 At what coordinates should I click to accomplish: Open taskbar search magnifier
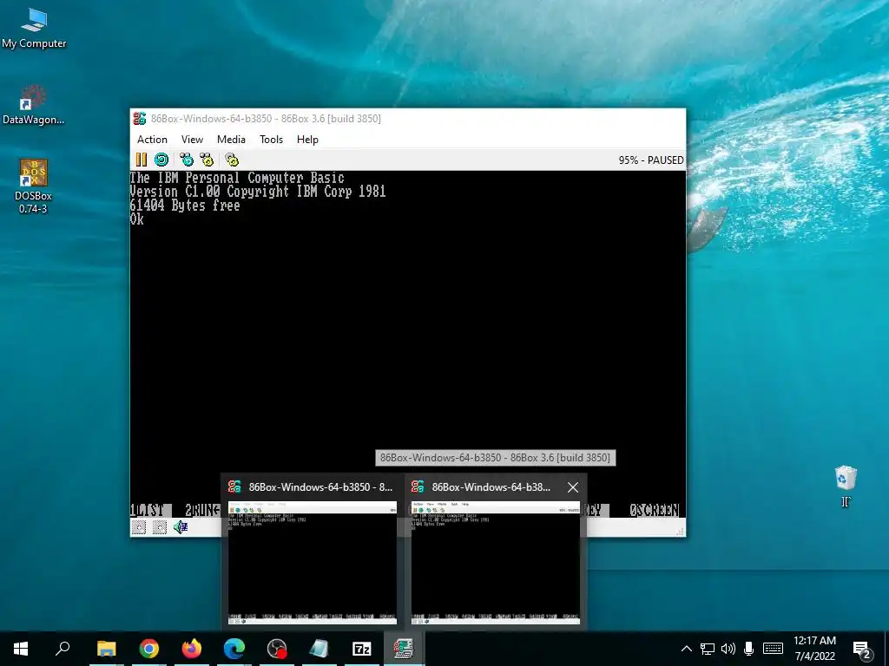63,649
